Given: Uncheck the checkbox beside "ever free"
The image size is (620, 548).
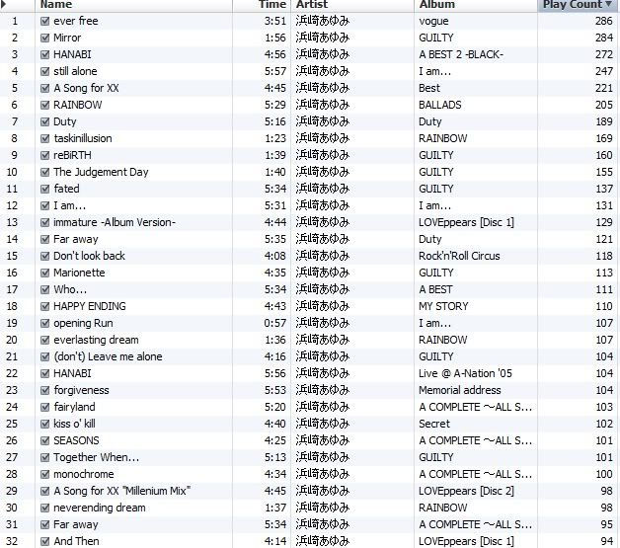Looking at the screenshot, I should point(45,21).
